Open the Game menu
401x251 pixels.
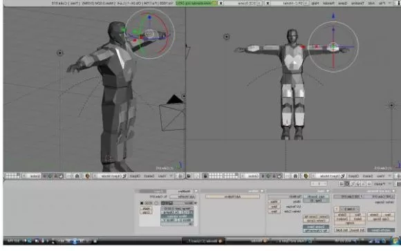point(342,3)
